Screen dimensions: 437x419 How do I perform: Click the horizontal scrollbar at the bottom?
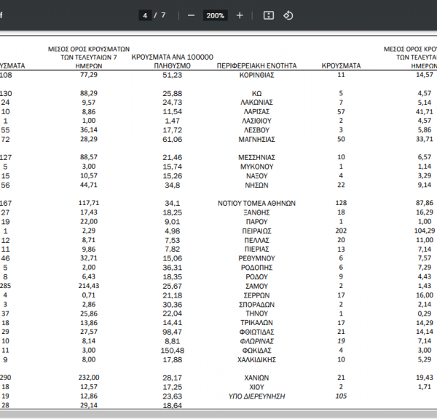click(x=219, y=414)
